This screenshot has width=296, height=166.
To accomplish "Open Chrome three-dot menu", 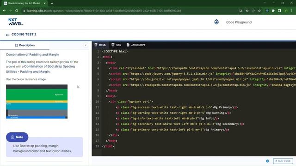I will pos(292,11).
